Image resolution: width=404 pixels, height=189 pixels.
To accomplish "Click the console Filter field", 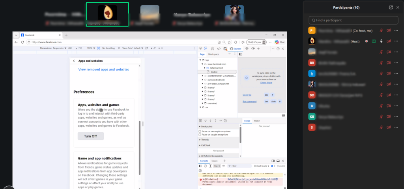I will tap(239, 166).
